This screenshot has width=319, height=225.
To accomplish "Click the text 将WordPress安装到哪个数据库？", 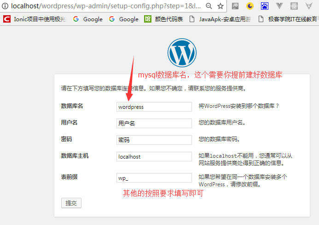I will tap(239, 106).
